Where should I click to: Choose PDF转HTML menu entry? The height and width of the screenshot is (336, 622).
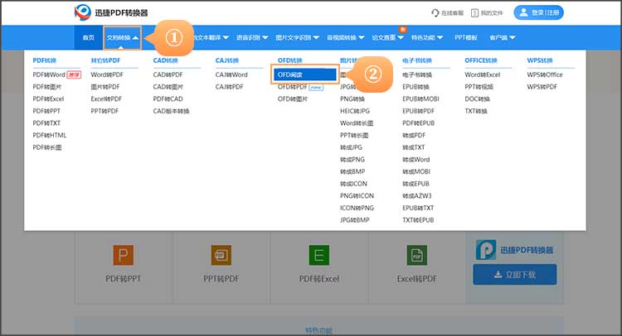pos(50,136)
